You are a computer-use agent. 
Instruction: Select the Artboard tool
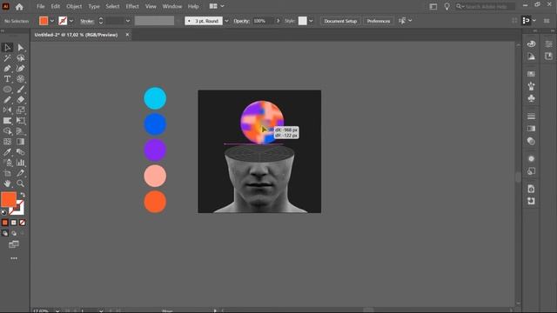[x=7, y=173]
